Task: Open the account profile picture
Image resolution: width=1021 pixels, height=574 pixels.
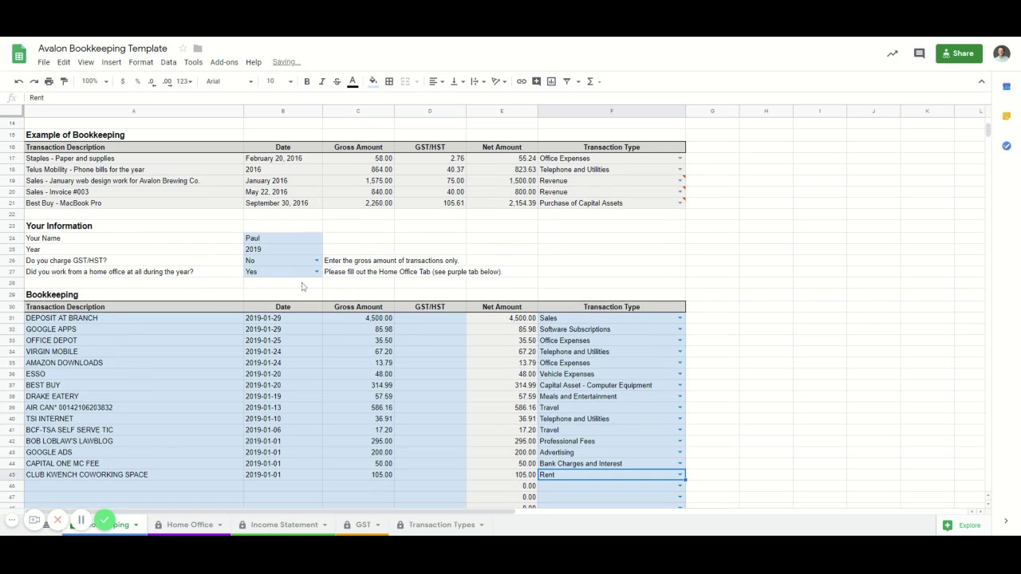Action: pyautogui.click(x=1002, y=53)
